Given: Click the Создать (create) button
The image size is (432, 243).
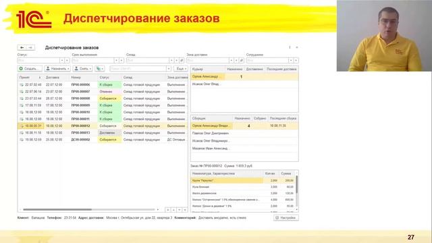Looking at the screenshot, I should (x=30, y=69).
